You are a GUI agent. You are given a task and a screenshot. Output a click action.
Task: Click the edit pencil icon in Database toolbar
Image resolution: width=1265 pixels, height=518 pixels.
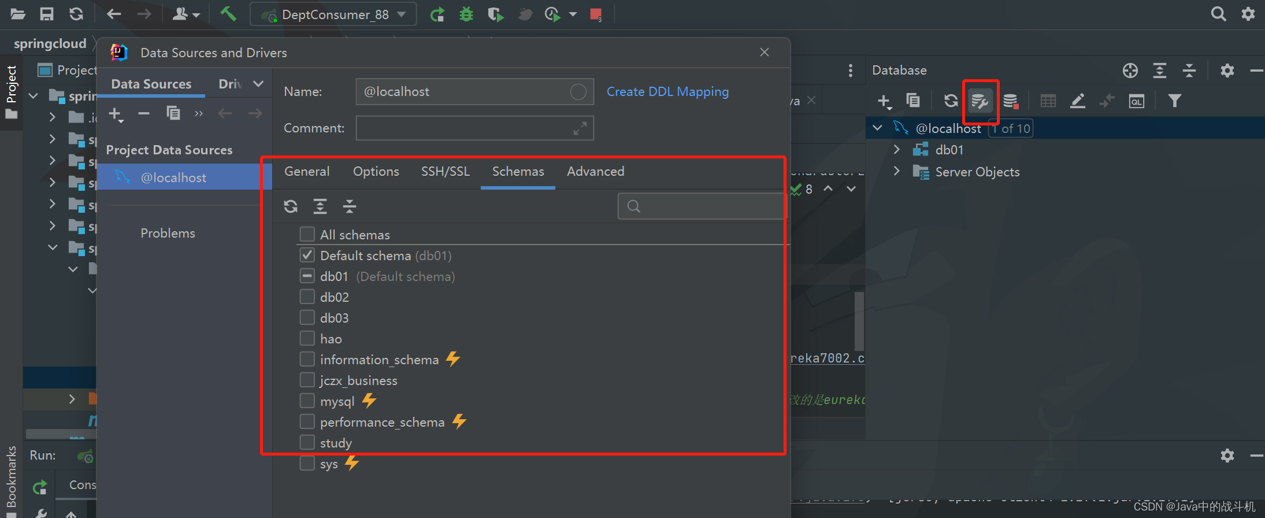1077,101
